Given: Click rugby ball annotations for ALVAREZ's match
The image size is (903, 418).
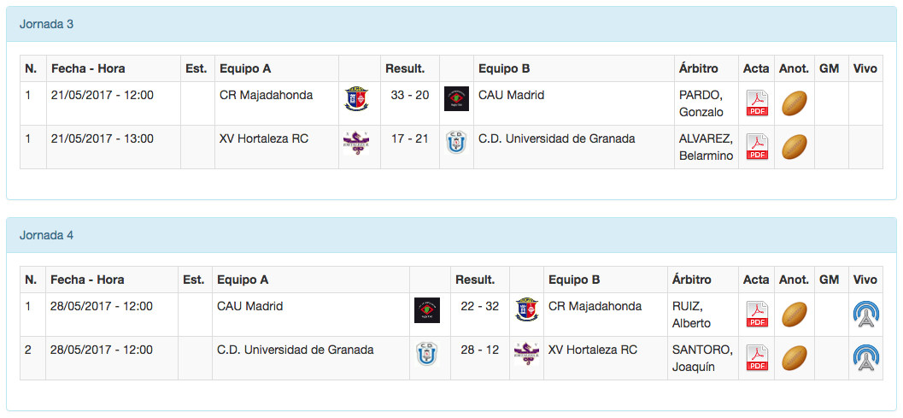Looking at the screenshot, I should (x=795, y=147).
